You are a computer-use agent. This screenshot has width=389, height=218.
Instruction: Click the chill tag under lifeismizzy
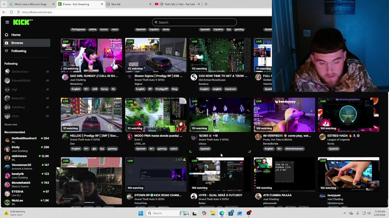[x=95, y=89]
